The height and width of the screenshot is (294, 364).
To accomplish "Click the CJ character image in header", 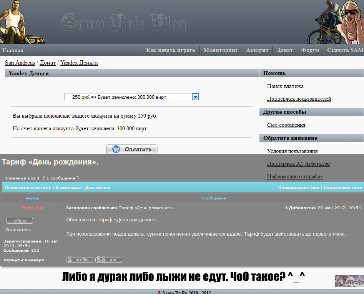I will click(x=23, y=22).
